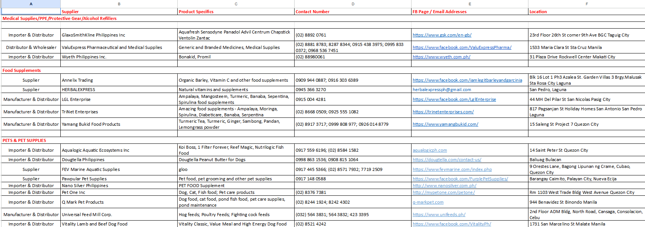Select PETS & PET SUPPLIES heading
The image size is (645, 227).
24,140
